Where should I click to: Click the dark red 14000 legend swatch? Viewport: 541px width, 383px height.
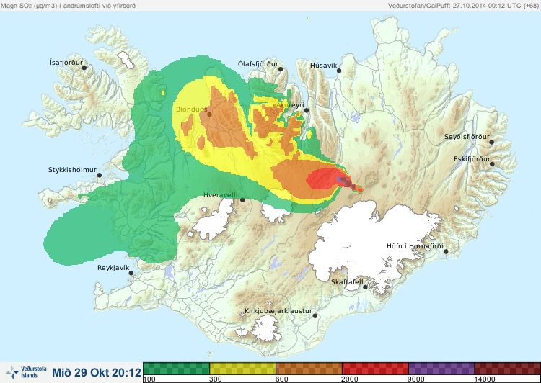tap(508, 369)
